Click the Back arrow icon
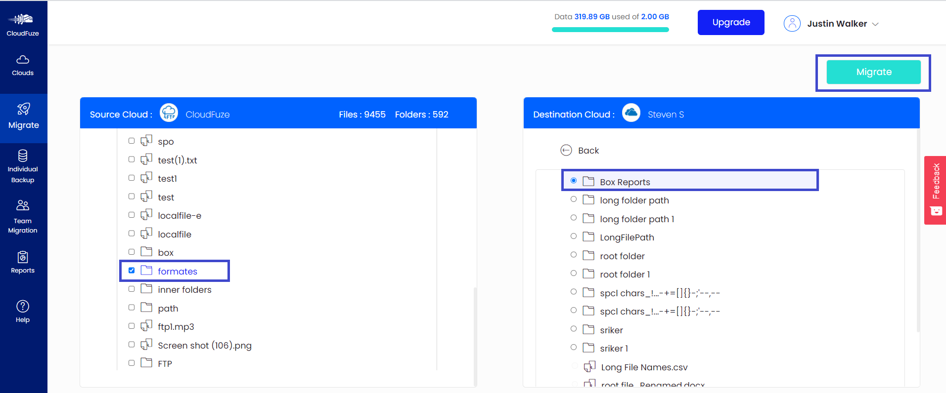The width and height of the screenshot is (946, 393). coord(566,150)
